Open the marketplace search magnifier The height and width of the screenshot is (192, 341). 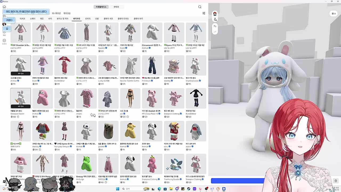pos(200,7)
